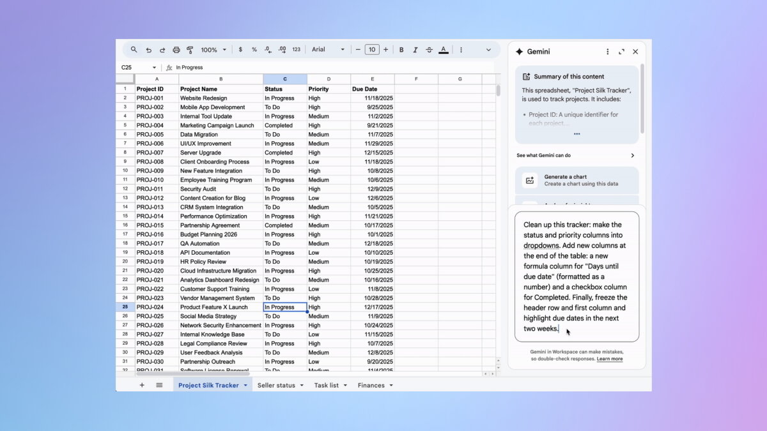This screenshot has width=767, height=431.
Task: Expand the Gemini panel to full size
Action: (x=621, y=52)
